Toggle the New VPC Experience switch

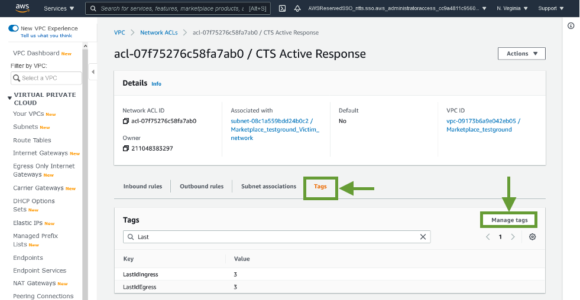[14, 28]
